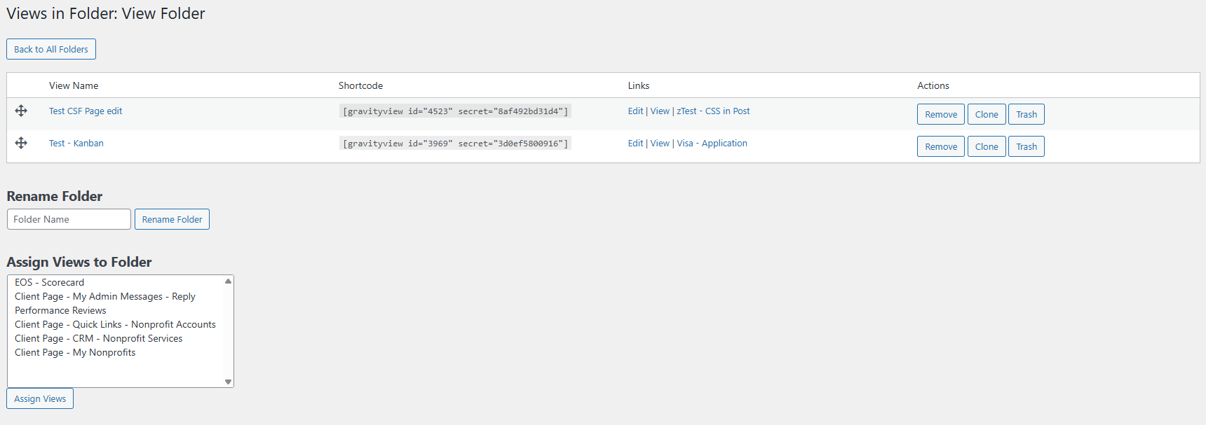Open the Test CSF Page edit view
Viewport: 1206px width, 425px height.
86,111
